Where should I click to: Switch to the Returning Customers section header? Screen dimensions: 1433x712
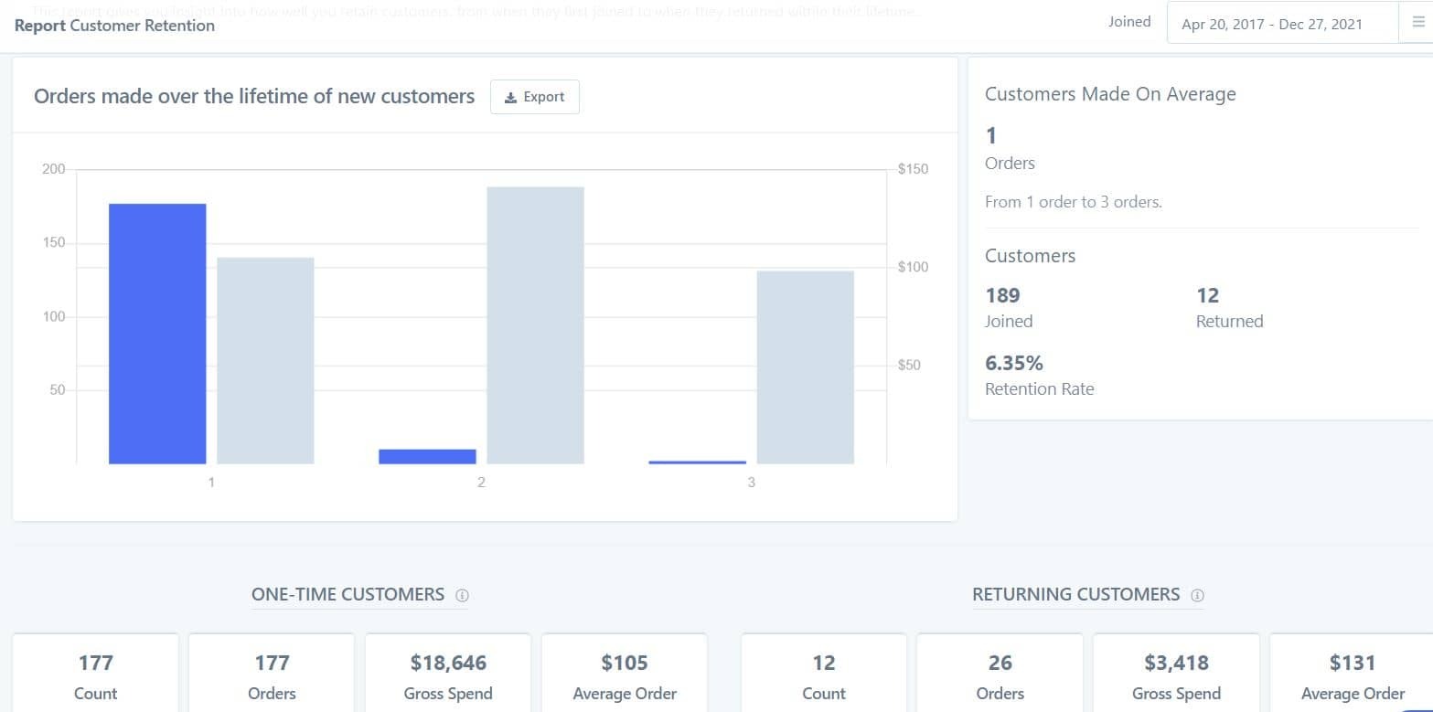1076,594
